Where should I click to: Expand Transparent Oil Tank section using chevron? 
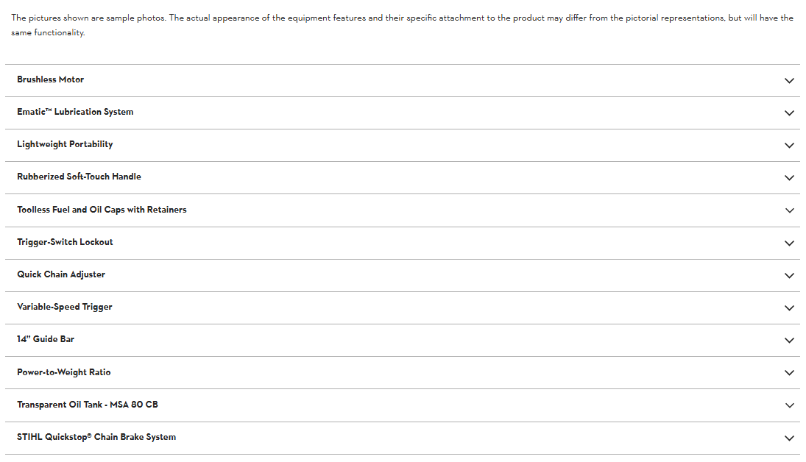coord(789,405)
